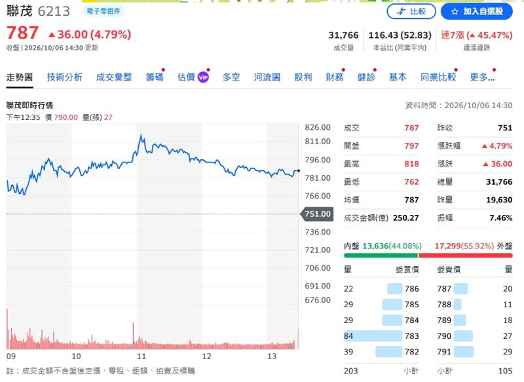Open the 估價 tab

tap(186, 77)
